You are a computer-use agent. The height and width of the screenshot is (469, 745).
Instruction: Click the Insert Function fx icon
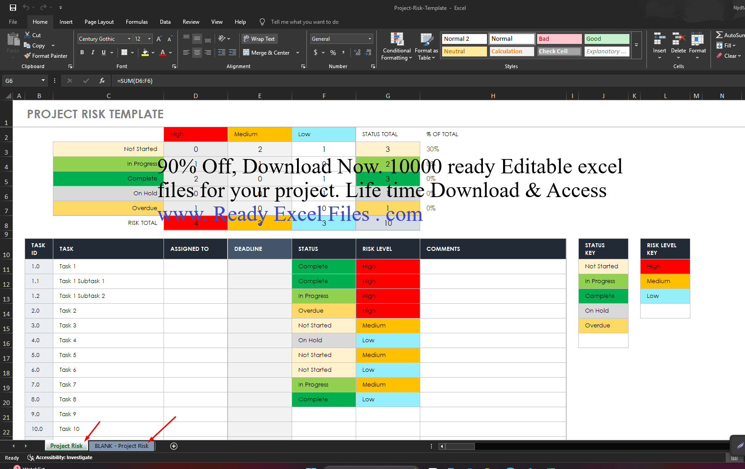[102, 81]
